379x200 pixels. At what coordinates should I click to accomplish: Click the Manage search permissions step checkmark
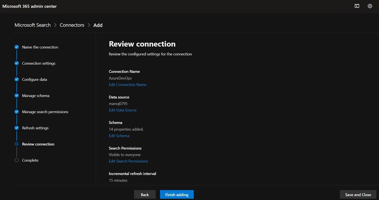pos(16,112)
